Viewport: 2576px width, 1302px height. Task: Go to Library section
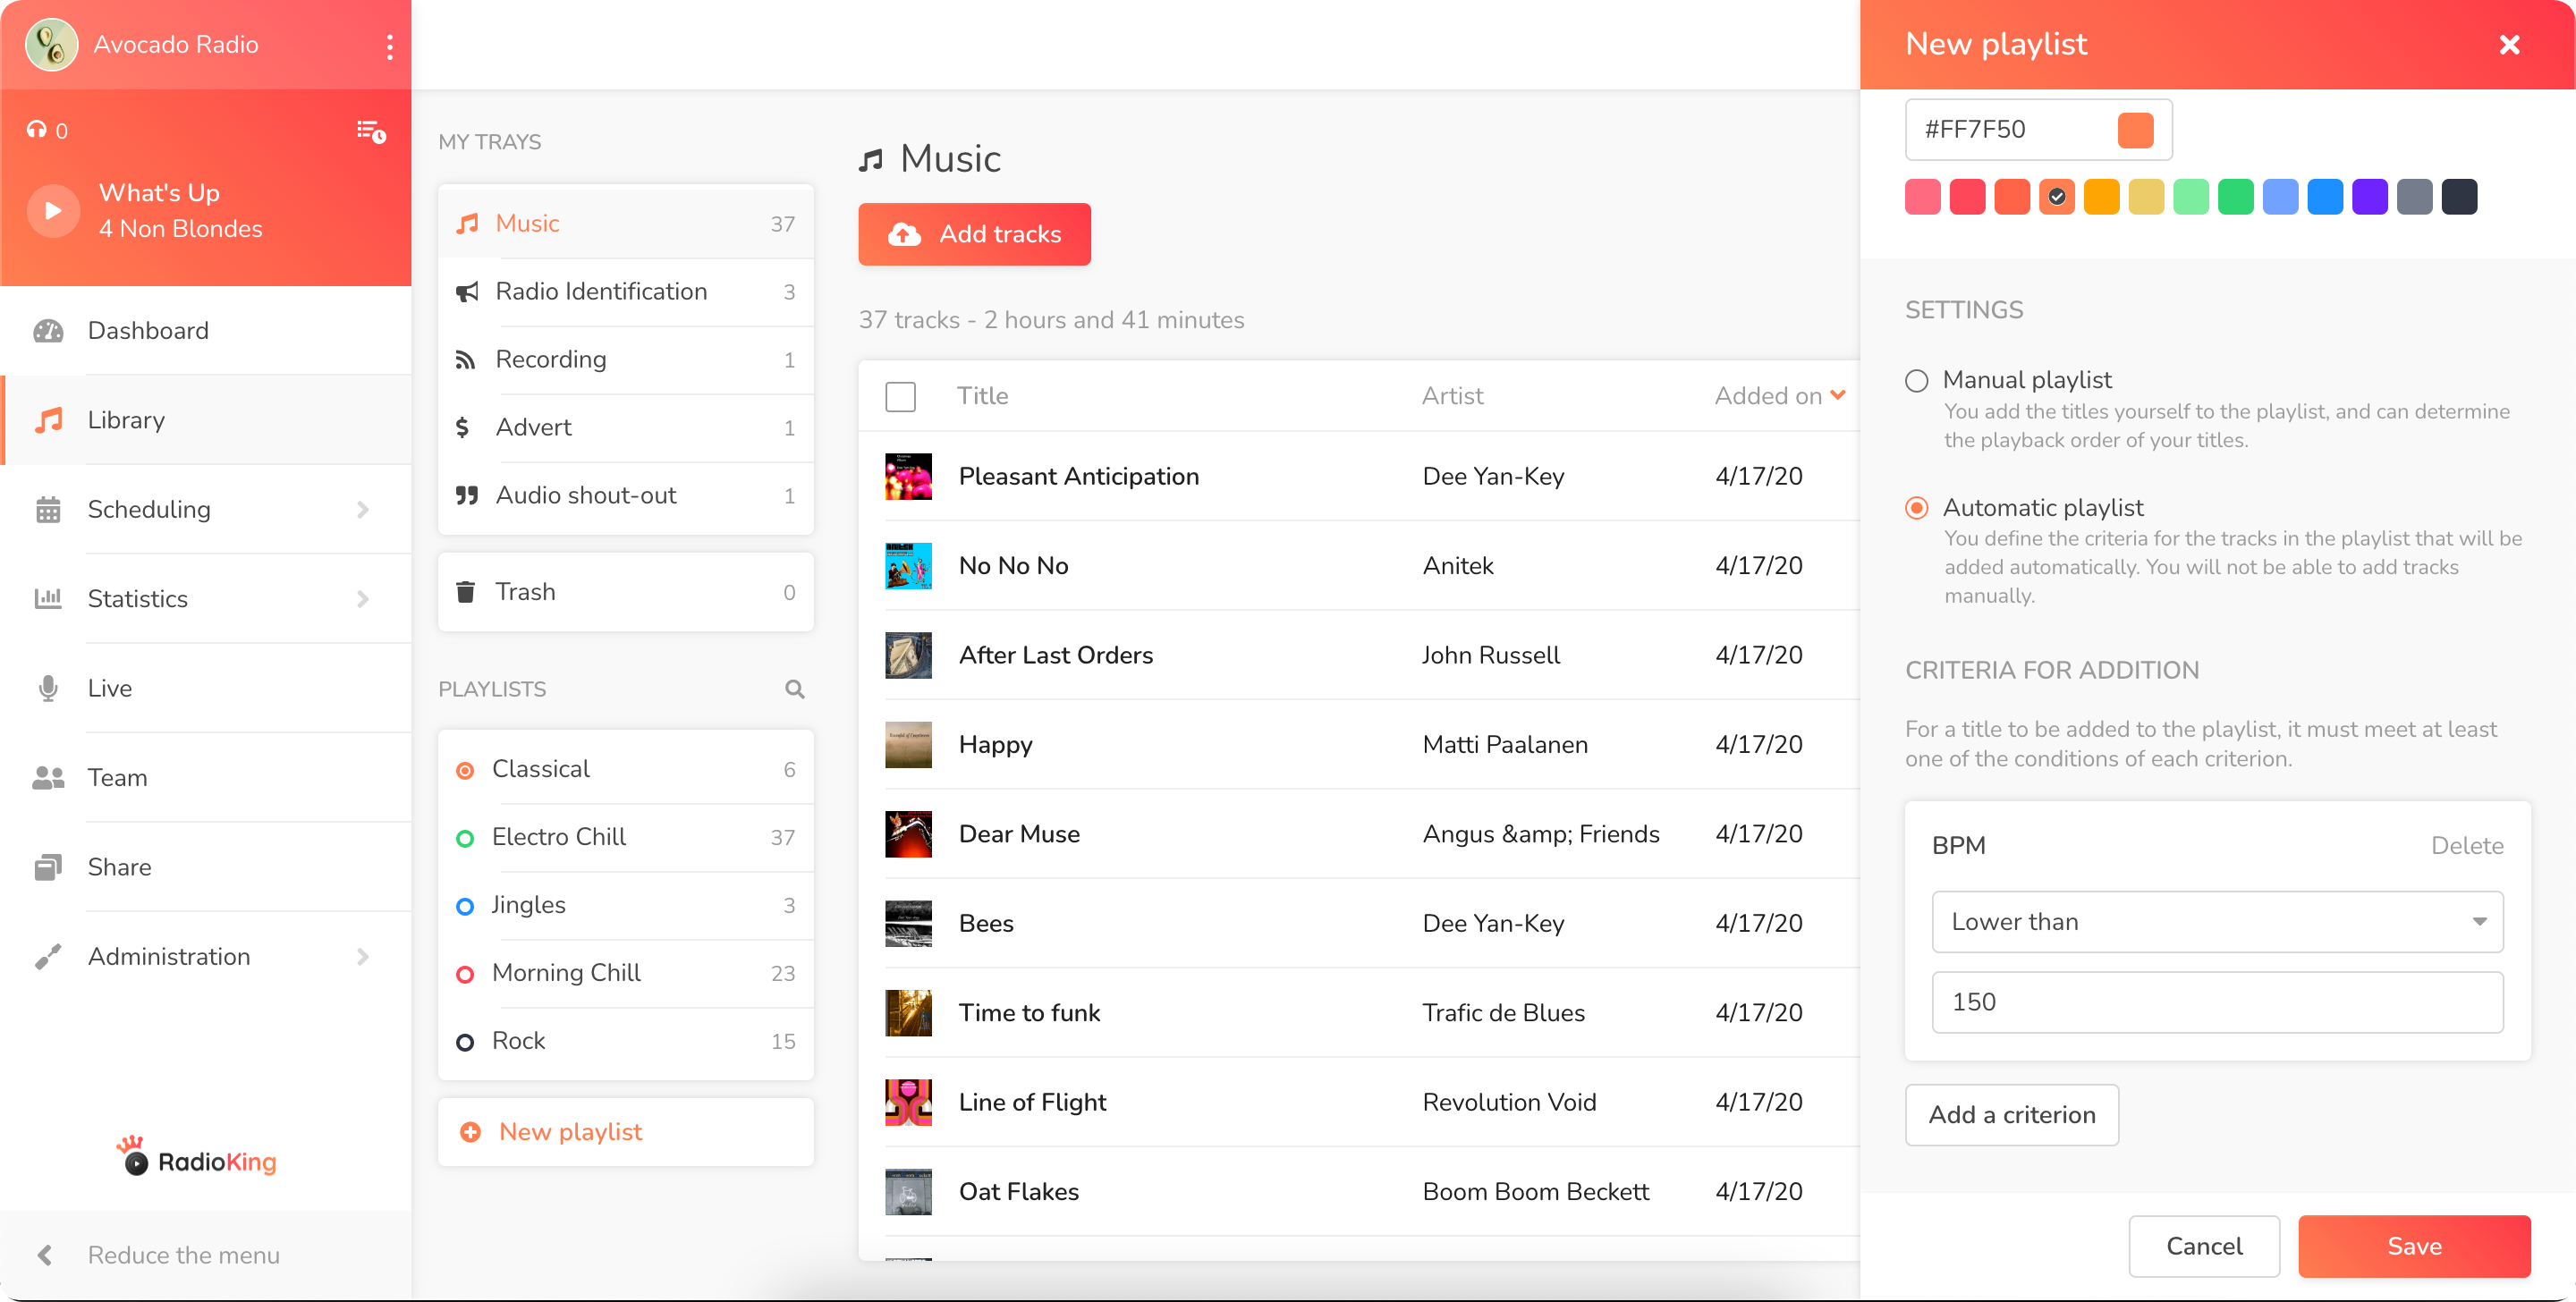click(206, 420)
